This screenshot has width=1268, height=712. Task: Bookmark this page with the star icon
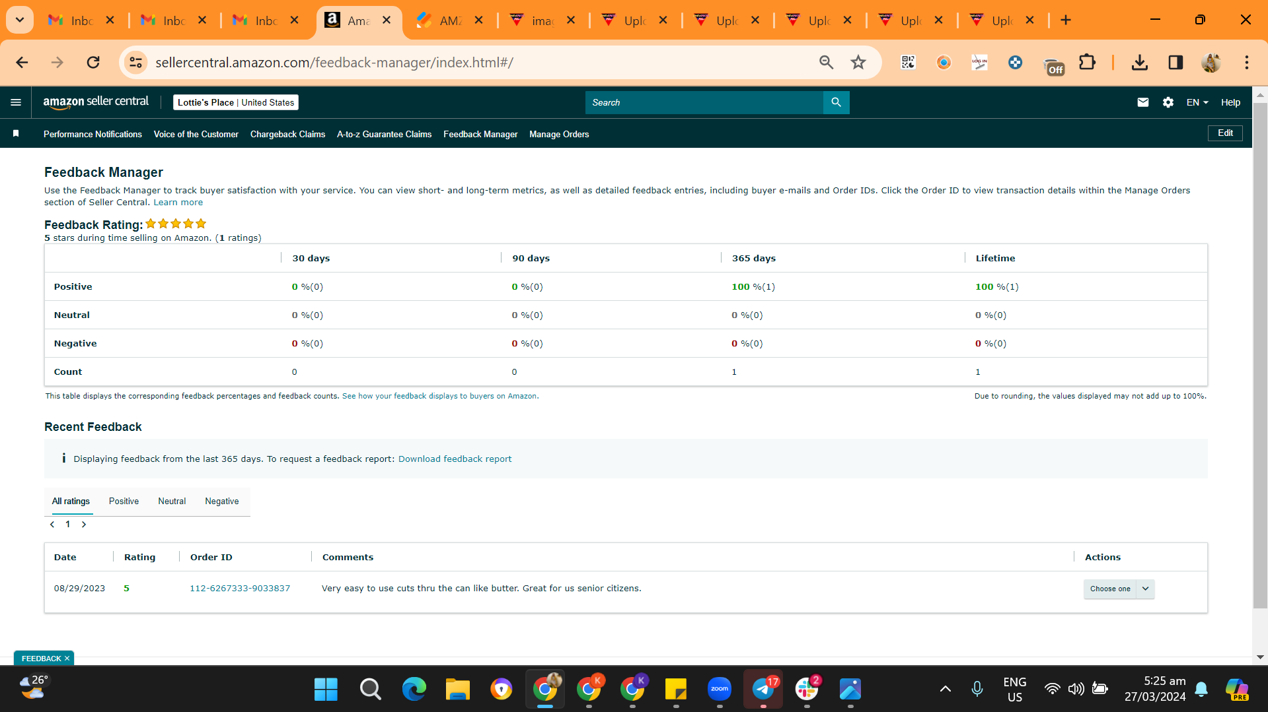[858, 63]
